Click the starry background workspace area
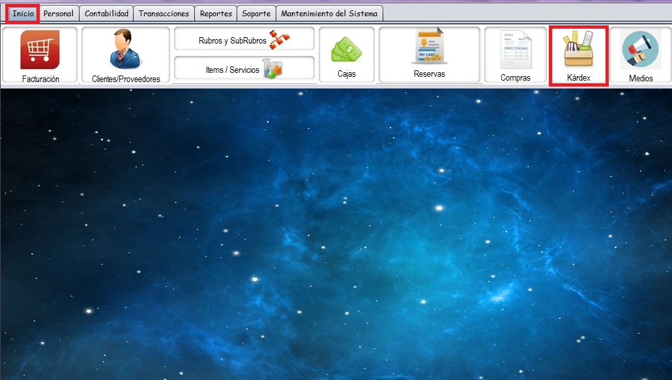672x380 pixels. pos(336,234)
